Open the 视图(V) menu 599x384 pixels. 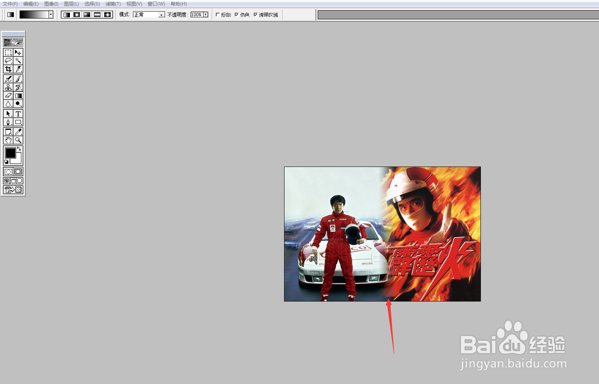[134, 4]
